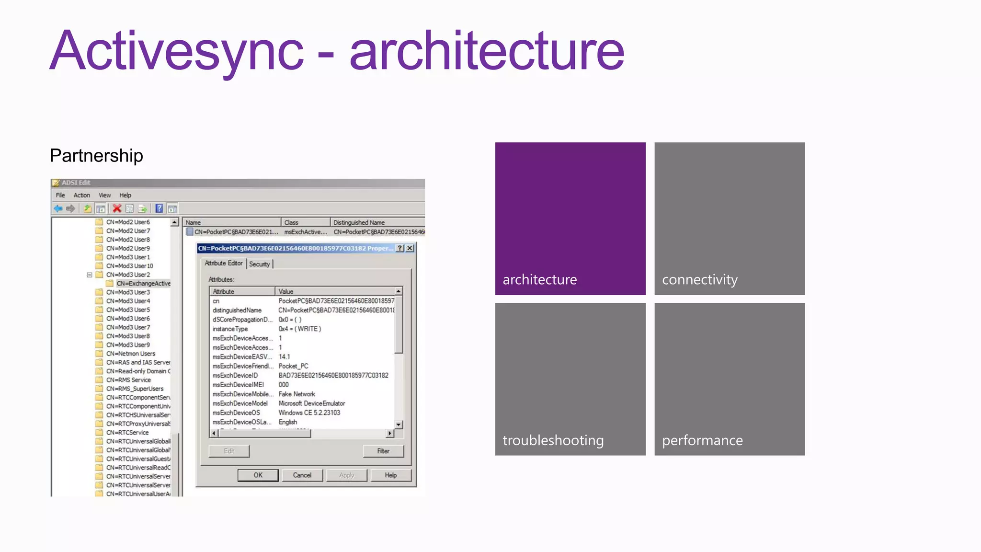Select the instanceType attribute row
The height and width of the screenshot is (552, 981).
(302, 329)
